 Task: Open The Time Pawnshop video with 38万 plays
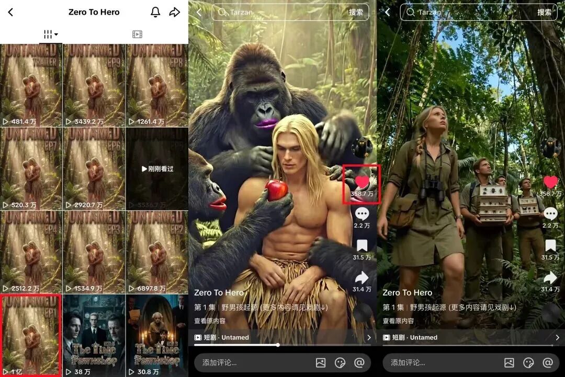94,335
